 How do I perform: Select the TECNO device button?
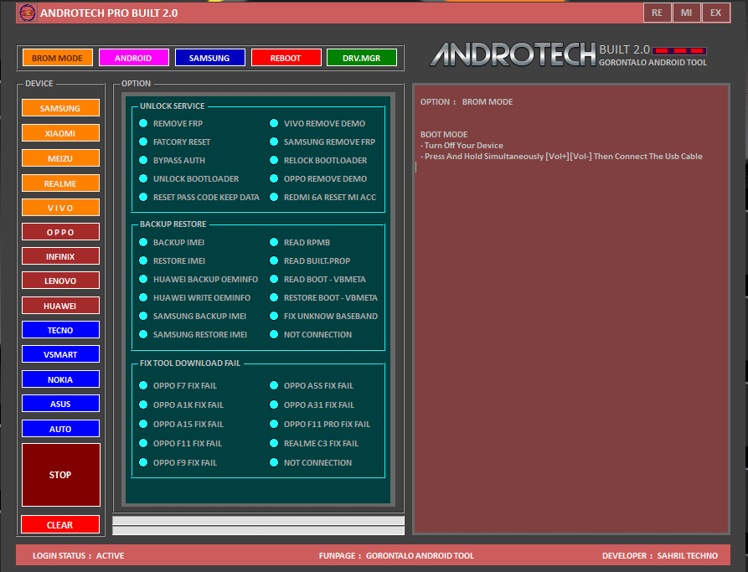pyautogui.click(x=60, y=330)
